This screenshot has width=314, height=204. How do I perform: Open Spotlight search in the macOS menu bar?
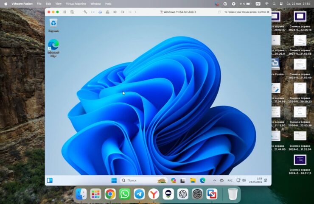(274, 4)
